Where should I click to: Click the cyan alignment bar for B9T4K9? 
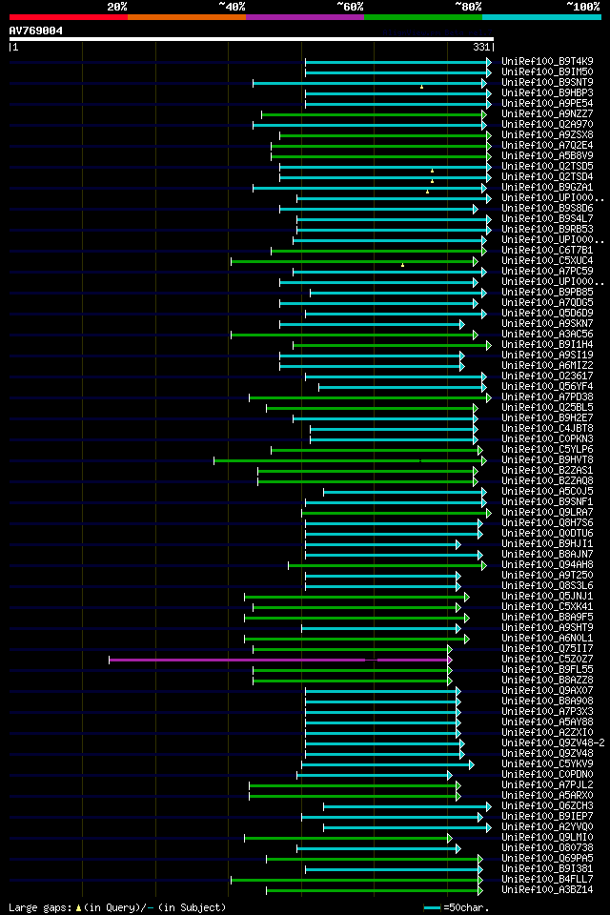point(398,62)
